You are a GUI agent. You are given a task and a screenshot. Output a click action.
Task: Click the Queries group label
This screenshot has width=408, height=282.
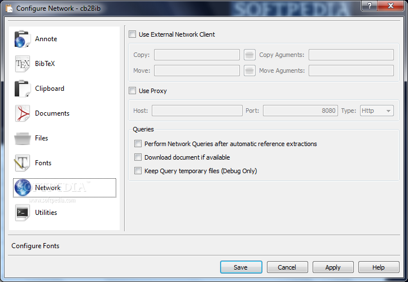point(143,129)
